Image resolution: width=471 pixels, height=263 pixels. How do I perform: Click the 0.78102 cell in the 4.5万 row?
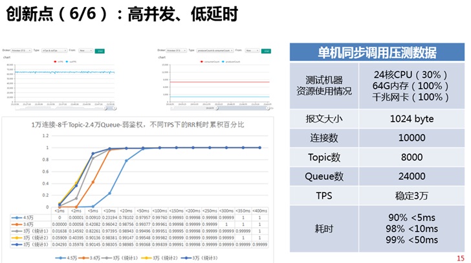[x=126, y=218]
